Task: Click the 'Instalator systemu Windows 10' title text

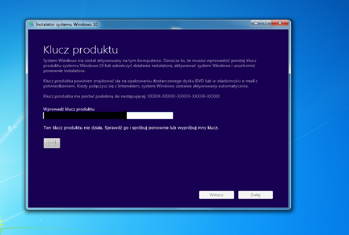Action: click(x=67, y=24)
